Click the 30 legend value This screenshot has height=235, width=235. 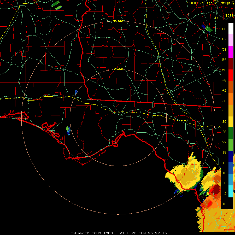click(x=224, y=121)
